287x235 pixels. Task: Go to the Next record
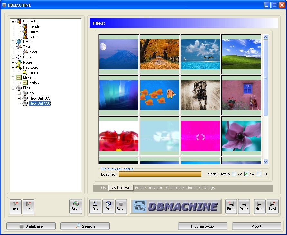[x=260, y=206]
